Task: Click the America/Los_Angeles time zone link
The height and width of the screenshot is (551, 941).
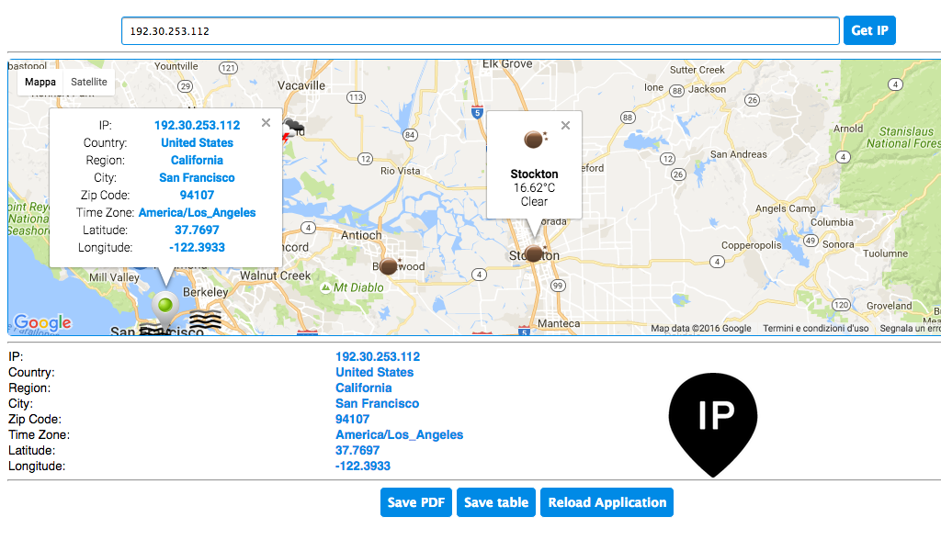Action: (x=399, y=434)
